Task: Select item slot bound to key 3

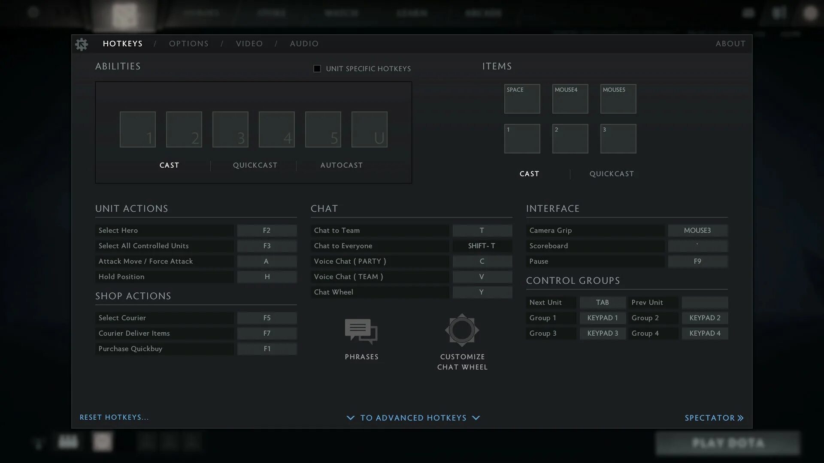Action: click(x=618, y=139)
